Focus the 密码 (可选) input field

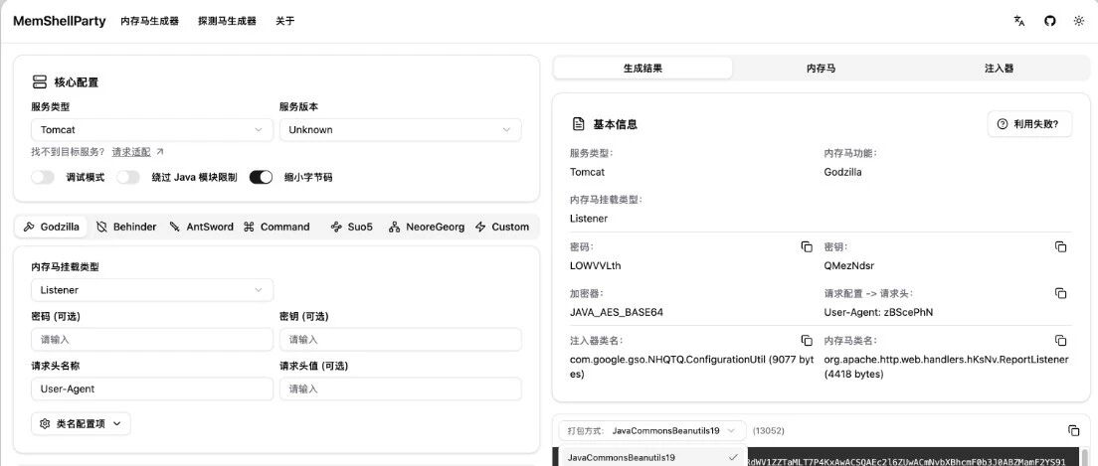(152, 340)
